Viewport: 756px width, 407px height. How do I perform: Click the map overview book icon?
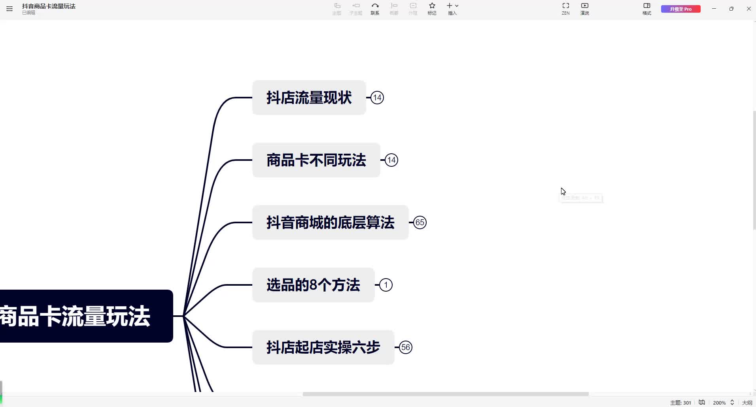[x=702, y=403]
